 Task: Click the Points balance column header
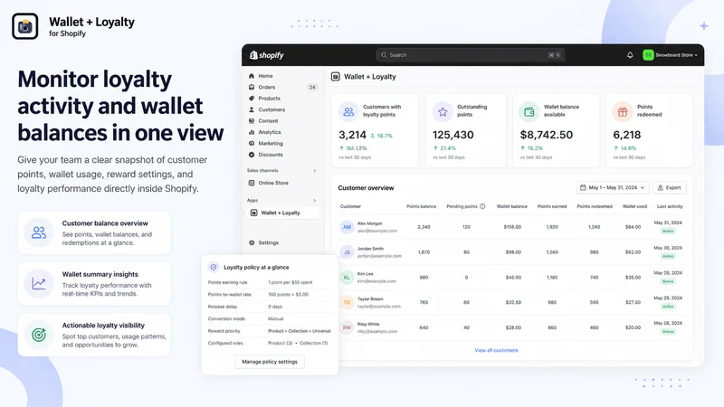point(421,206)
